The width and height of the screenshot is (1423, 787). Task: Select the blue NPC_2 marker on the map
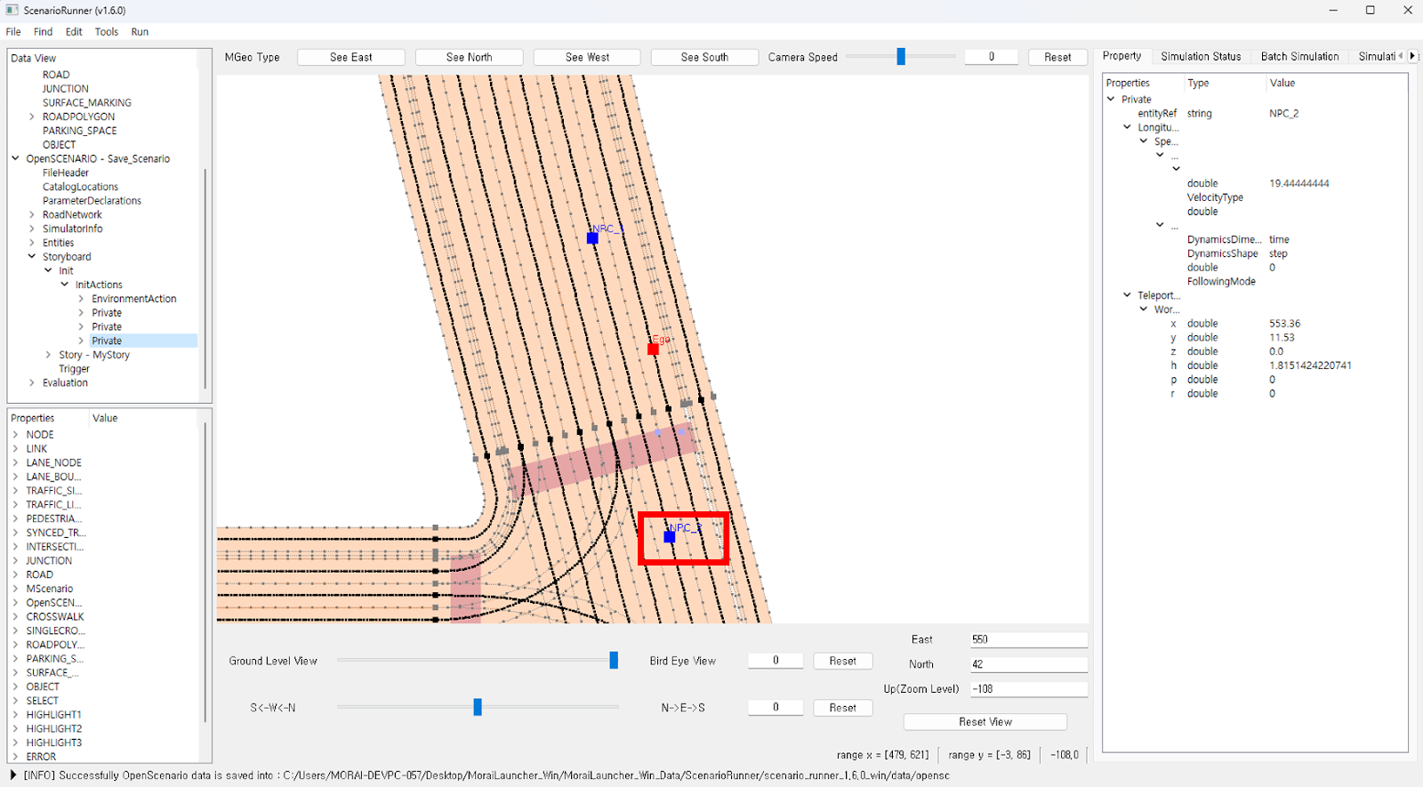click(x=670, y=537)
